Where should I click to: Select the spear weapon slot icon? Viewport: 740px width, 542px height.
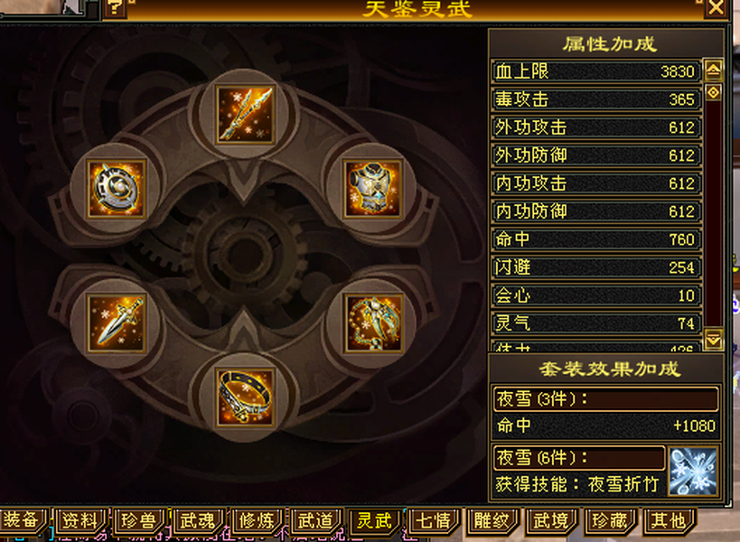(245, 115)
